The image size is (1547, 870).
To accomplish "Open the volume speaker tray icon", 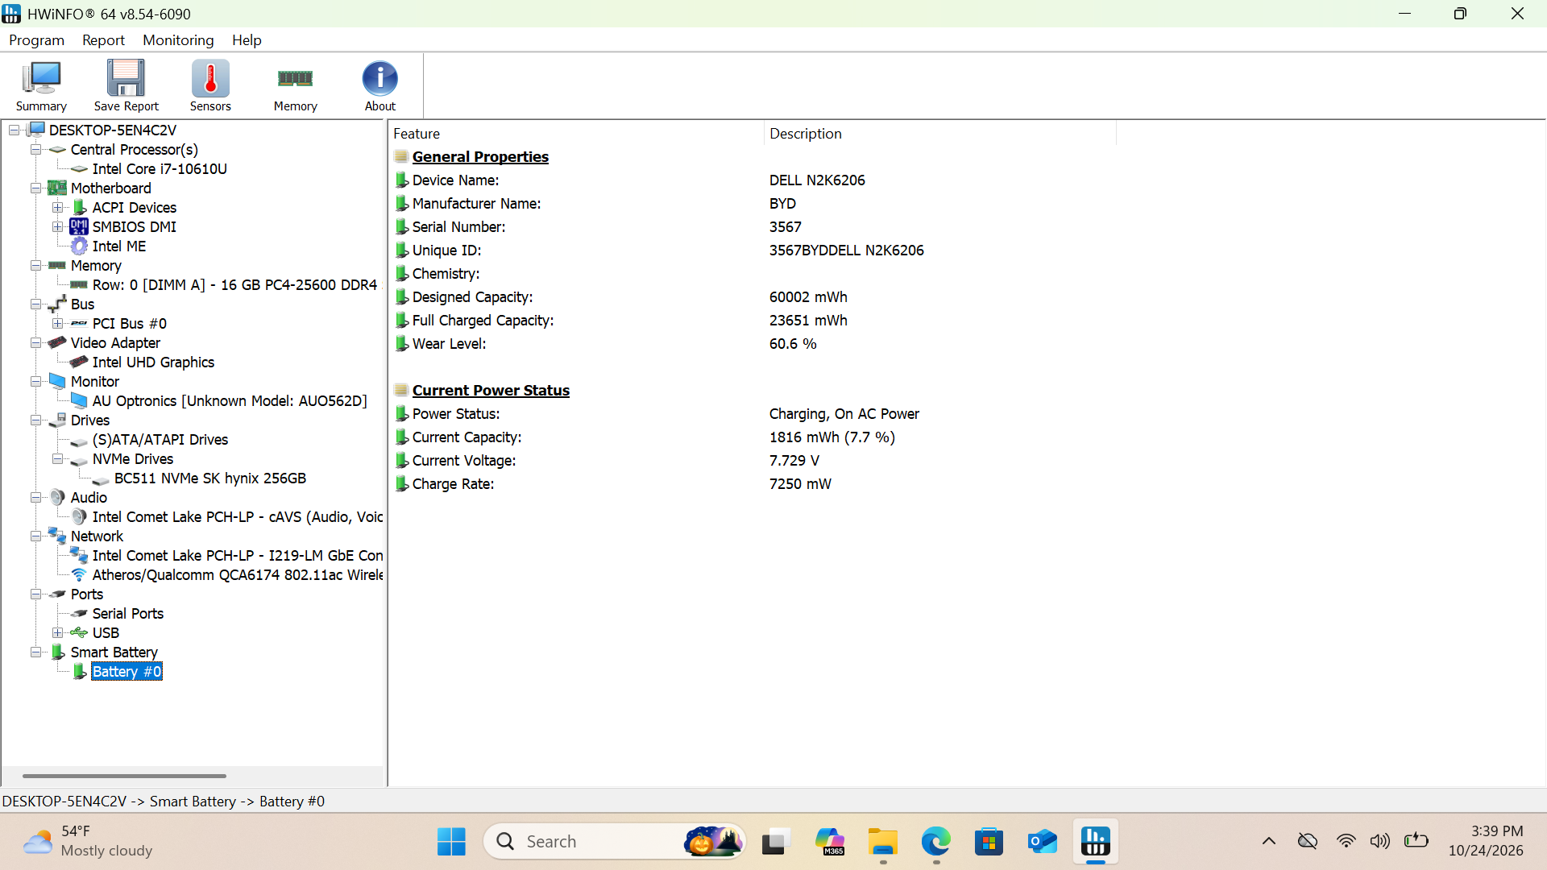I will pyautogui.click(x=1379, y=842).
